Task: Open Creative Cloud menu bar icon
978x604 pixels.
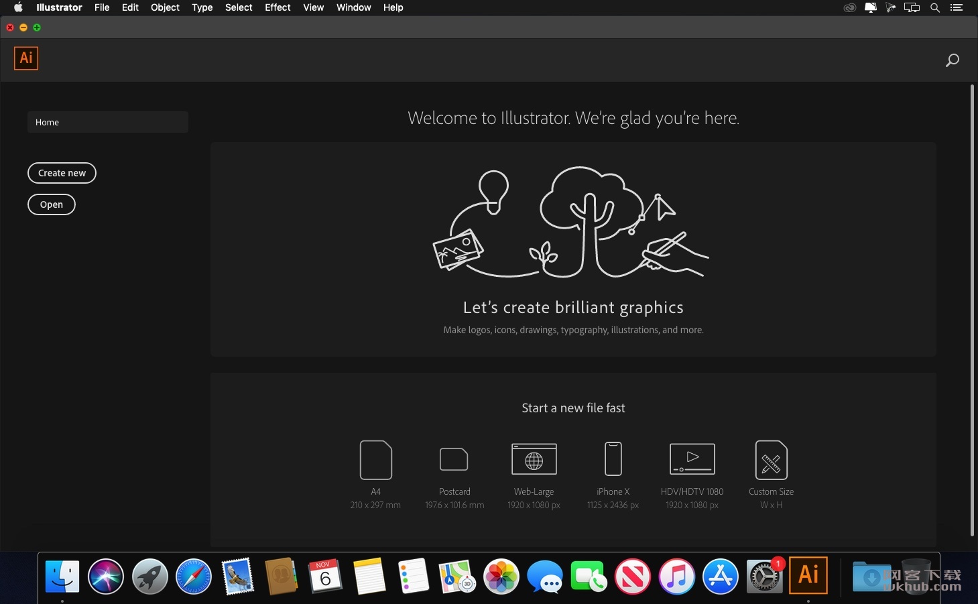Action: tap(850, 7)
